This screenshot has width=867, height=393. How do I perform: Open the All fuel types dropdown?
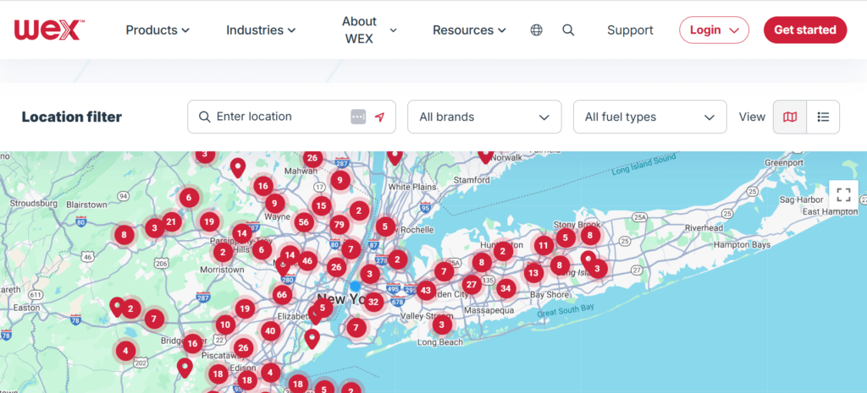point(649,117)
